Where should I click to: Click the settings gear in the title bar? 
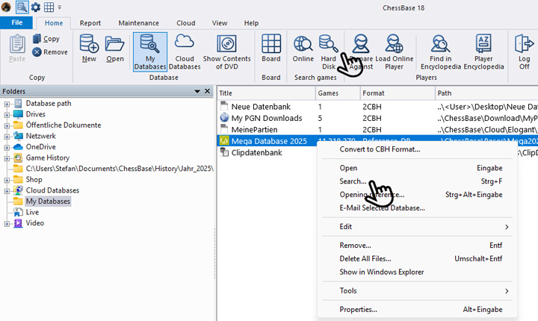pyautogui.click(x=36, y=7)
